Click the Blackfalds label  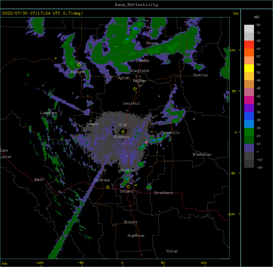pos(140,71)
